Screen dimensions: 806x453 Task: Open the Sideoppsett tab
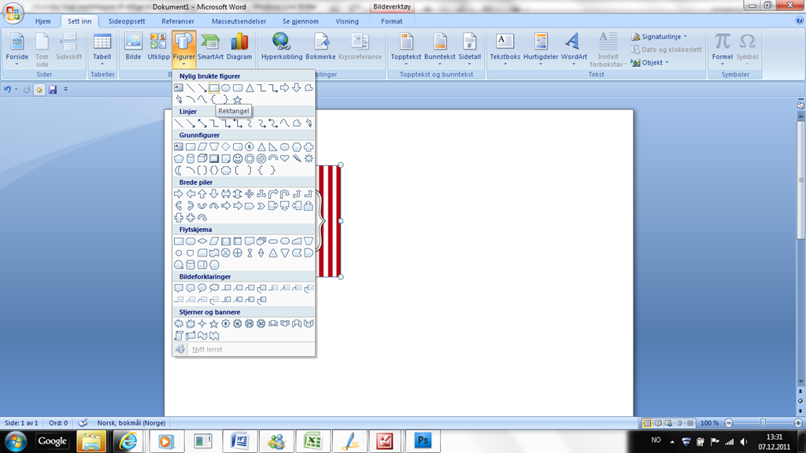[x=127, y=21]
